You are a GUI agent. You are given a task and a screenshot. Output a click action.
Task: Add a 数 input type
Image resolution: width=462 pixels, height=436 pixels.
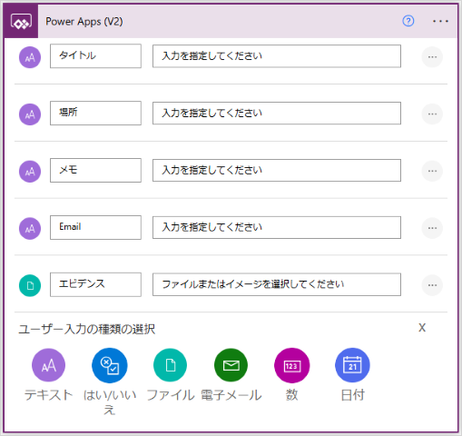click(291, 365)
